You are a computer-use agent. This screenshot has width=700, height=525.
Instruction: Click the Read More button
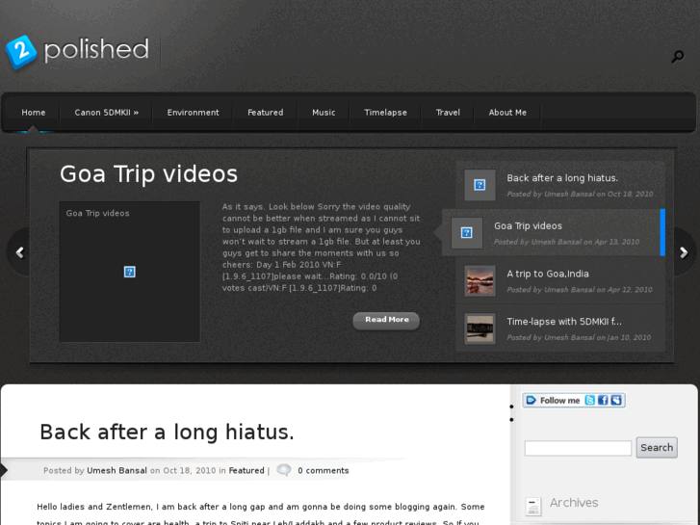(386, 321)
